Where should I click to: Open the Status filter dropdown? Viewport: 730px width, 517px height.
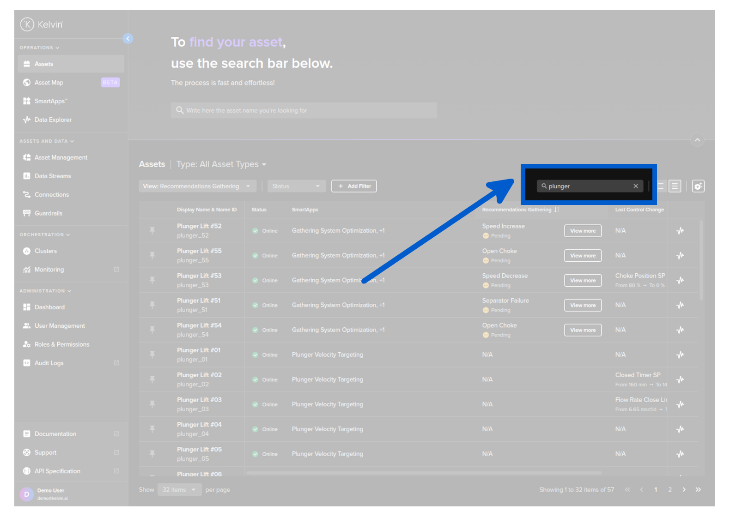coord(296,186)
